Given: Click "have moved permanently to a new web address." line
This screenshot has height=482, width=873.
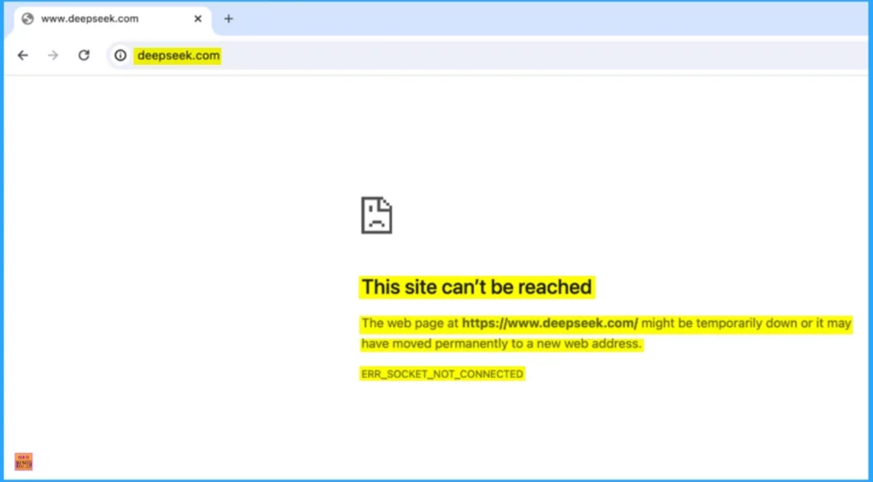Looking at the screenshot, I should pos(501,343).
